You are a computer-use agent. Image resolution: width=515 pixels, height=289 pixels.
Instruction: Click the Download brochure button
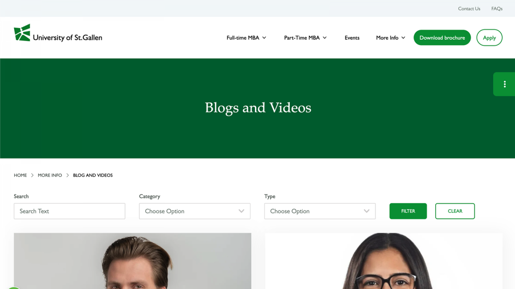442,38
